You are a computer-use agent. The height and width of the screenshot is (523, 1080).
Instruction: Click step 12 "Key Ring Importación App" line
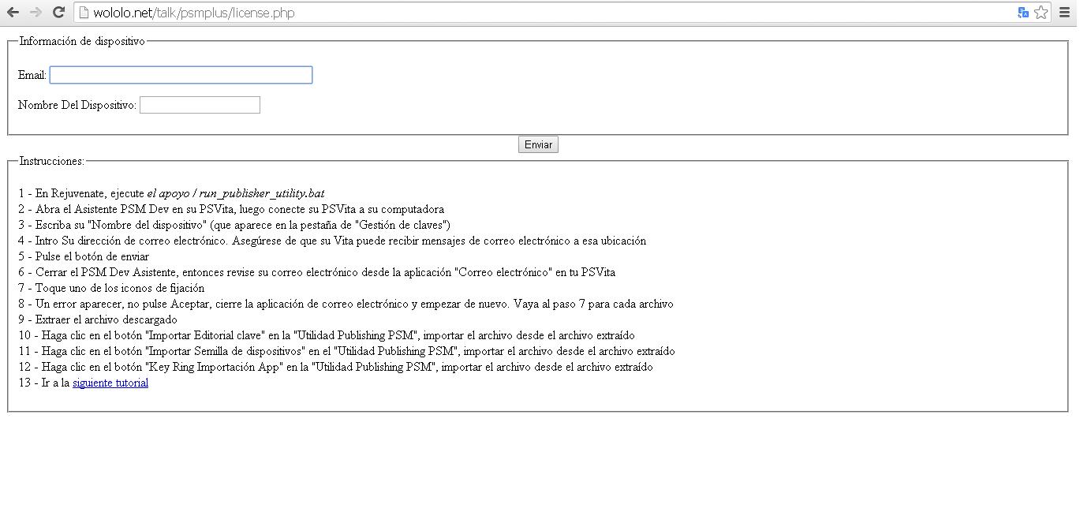coord(336,367)
